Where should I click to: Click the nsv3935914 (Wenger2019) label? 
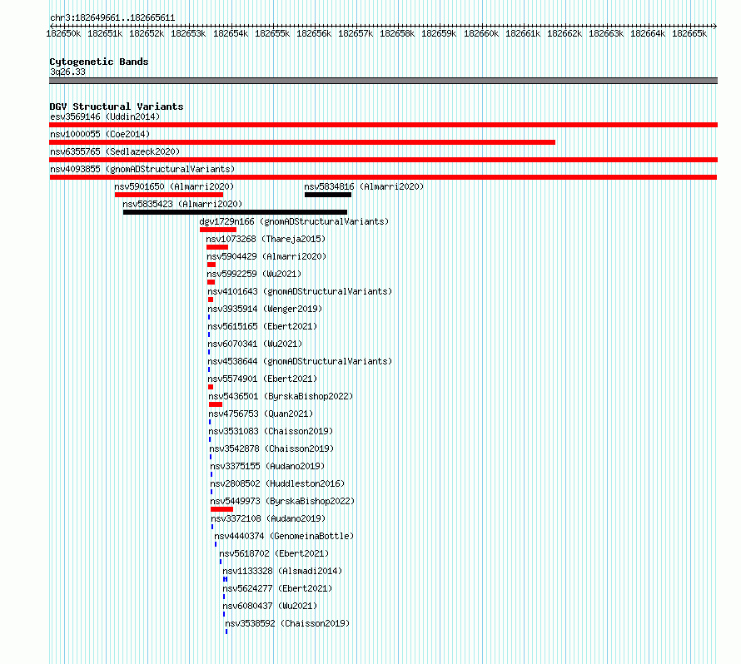coord(265,309)
